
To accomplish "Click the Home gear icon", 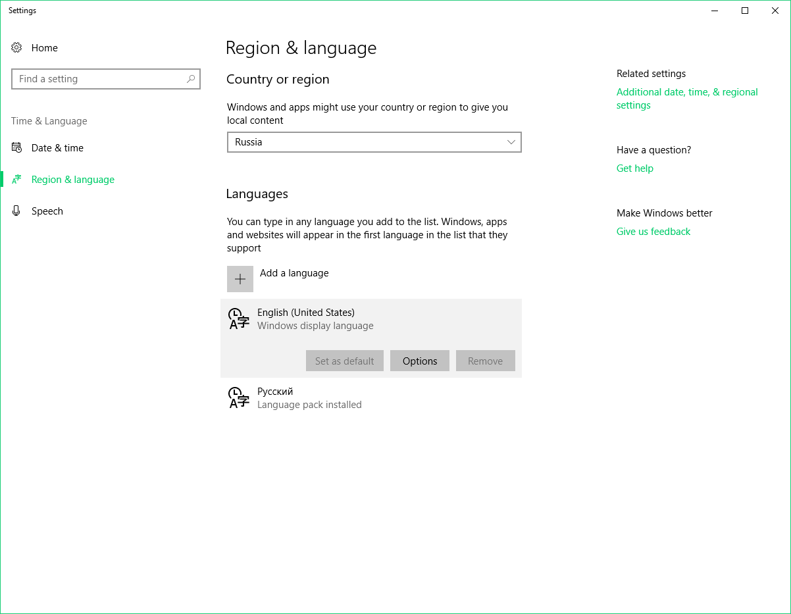I will 17,47.
